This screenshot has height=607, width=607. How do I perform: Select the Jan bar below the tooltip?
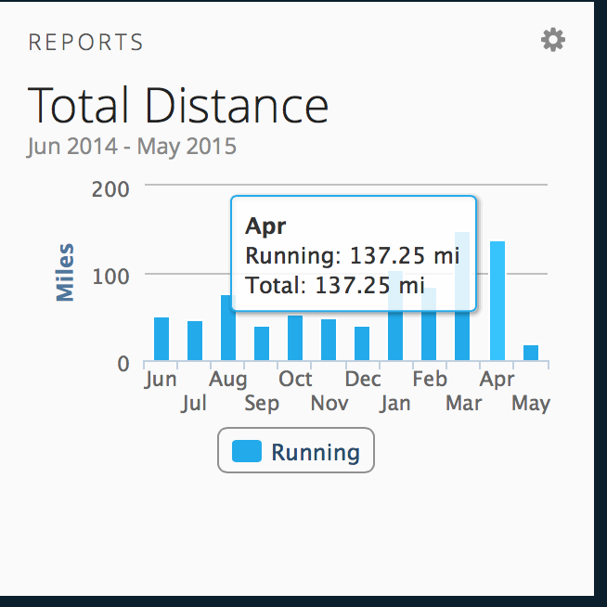pos(395,336)
